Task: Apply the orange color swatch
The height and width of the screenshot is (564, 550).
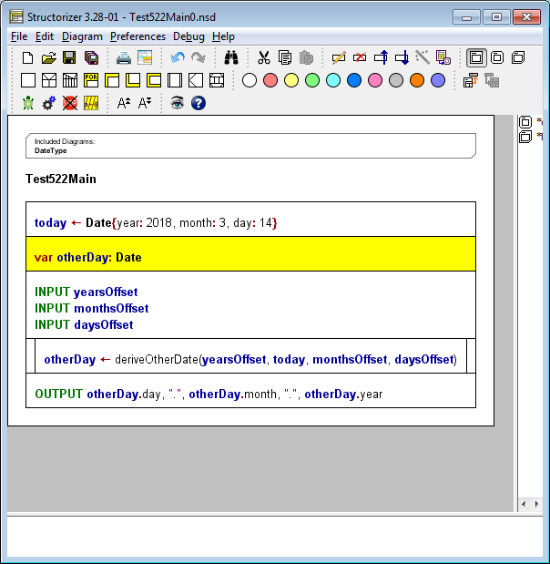Action: pyautogui.click(x=417, y=80)
